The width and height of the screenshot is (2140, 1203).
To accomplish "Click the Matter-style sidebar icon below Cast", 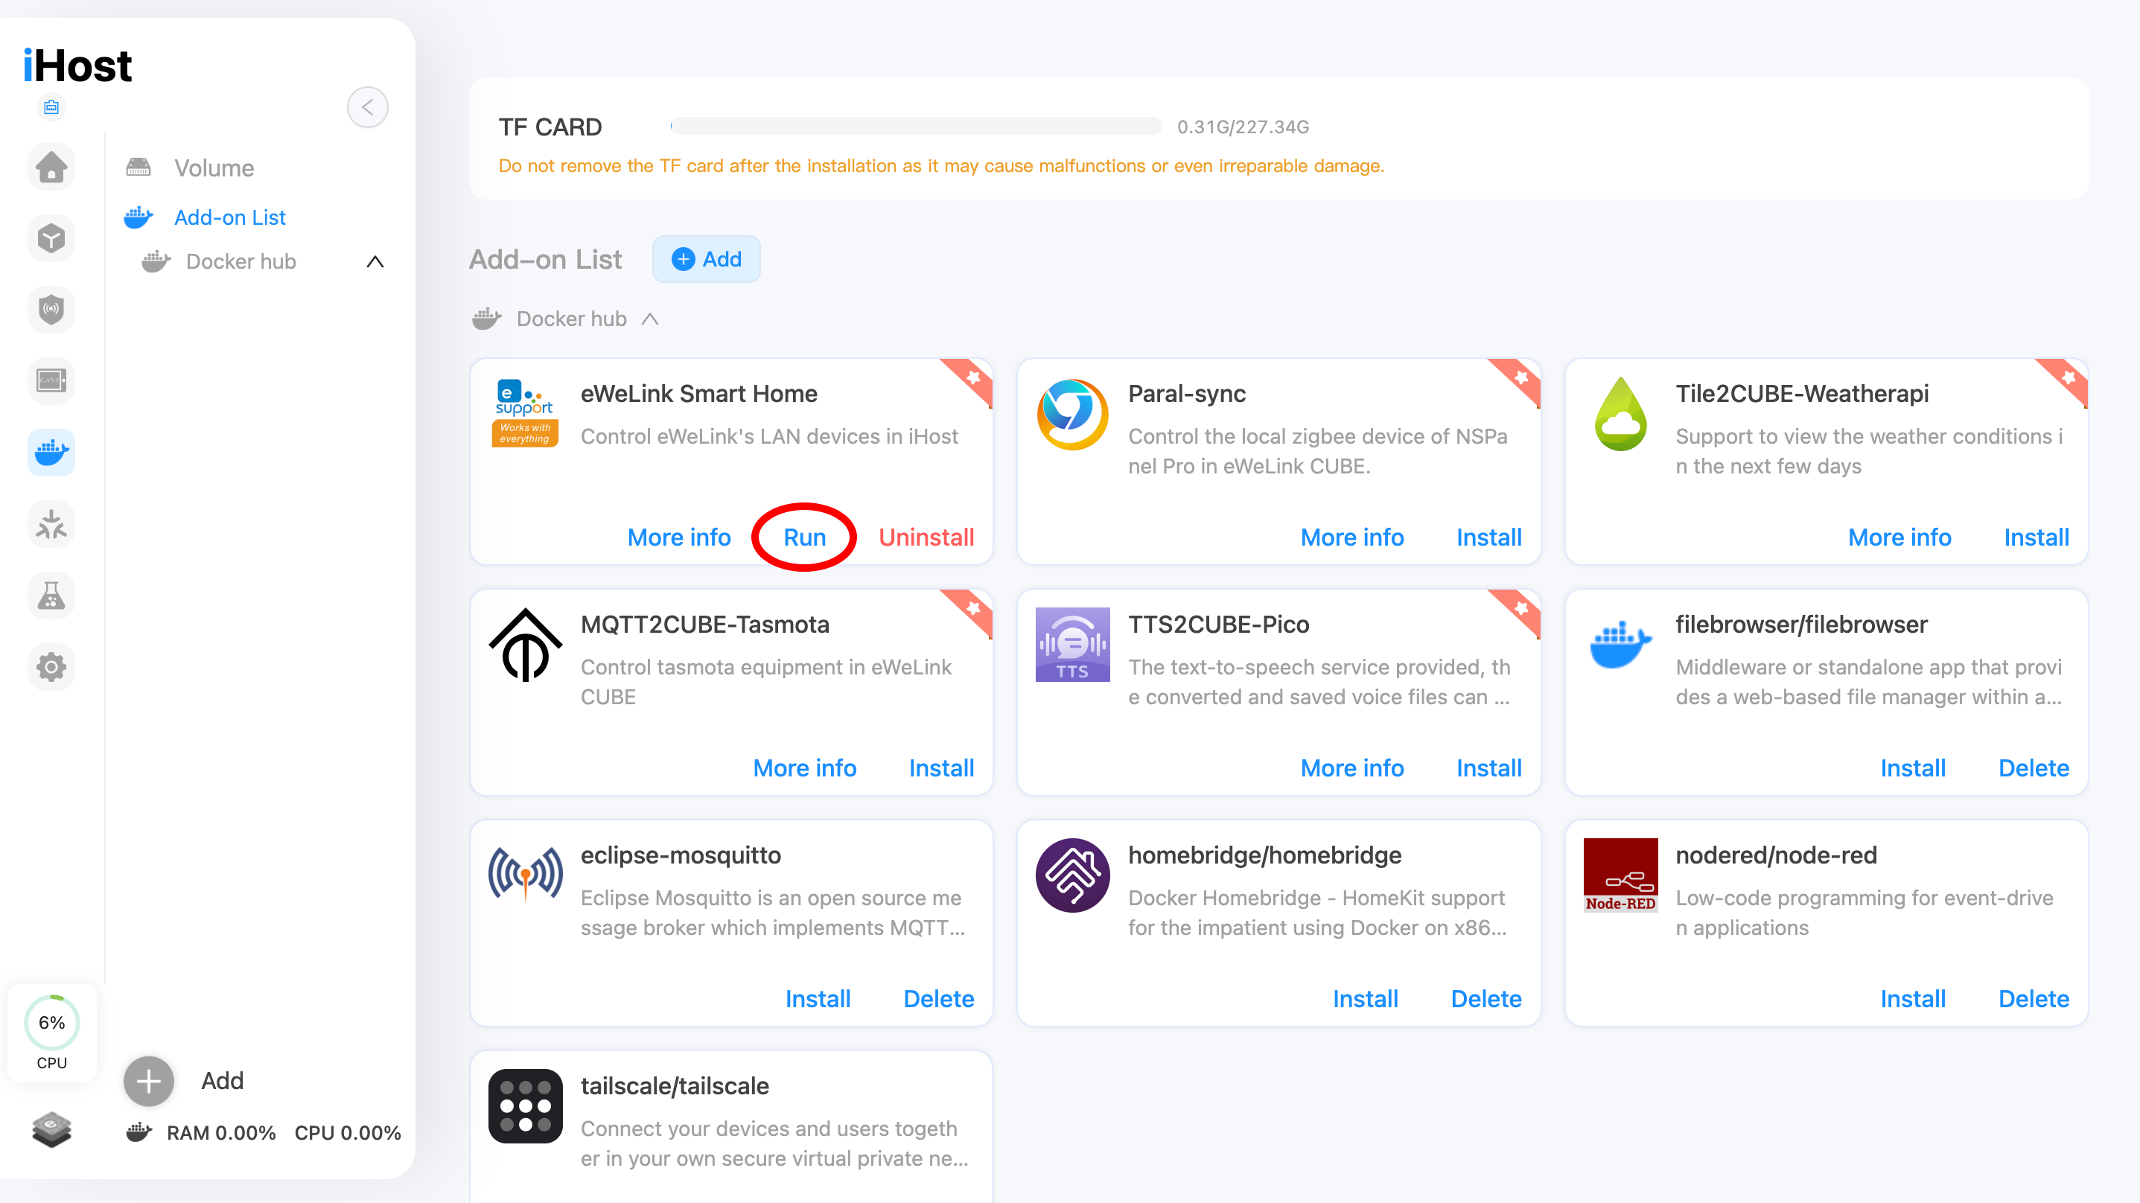I will pos(51,523).
